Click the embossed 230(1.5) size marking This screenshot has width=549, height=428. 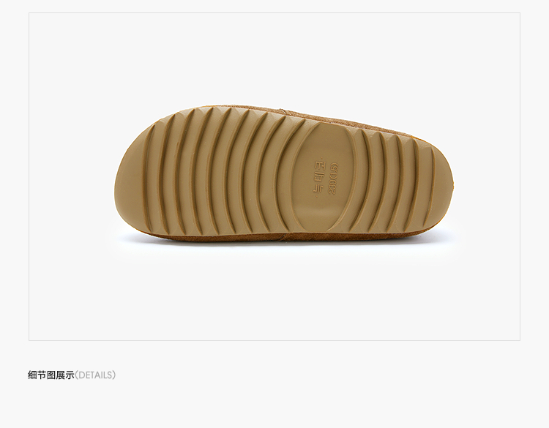pyautogui.click(x=333, y=178)
